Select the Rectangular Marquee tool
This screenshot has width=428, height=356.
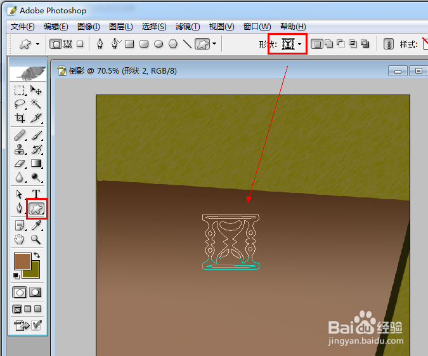(20, 90)
